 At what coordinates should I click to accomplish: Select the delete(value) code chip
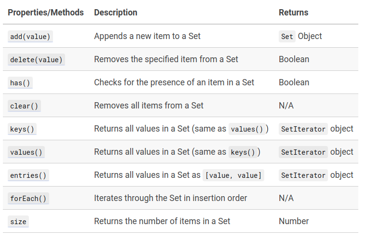pos(36,60)
